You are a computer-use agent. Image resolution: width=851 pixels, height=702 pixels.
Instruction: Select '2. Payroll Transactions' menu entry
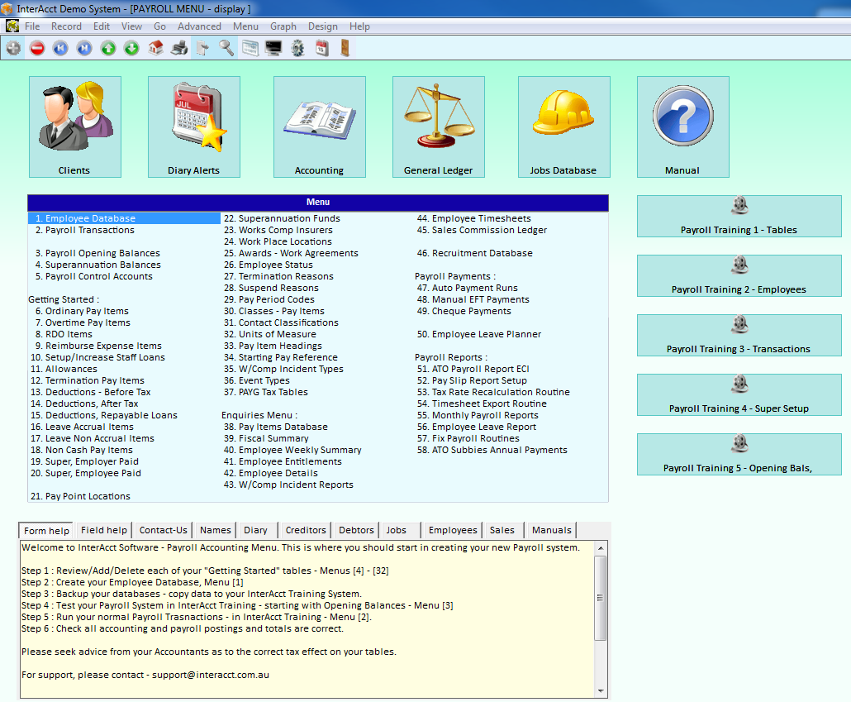tap(84, 230)
